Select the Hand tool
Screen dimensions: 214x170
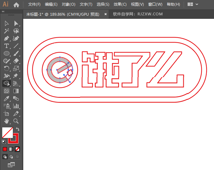(7, 121)
